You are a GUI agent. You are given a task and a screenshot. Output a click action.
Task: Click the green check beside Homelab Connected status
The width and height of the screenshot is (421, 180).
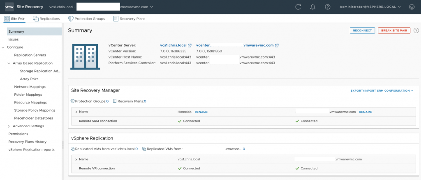point(180,121)
